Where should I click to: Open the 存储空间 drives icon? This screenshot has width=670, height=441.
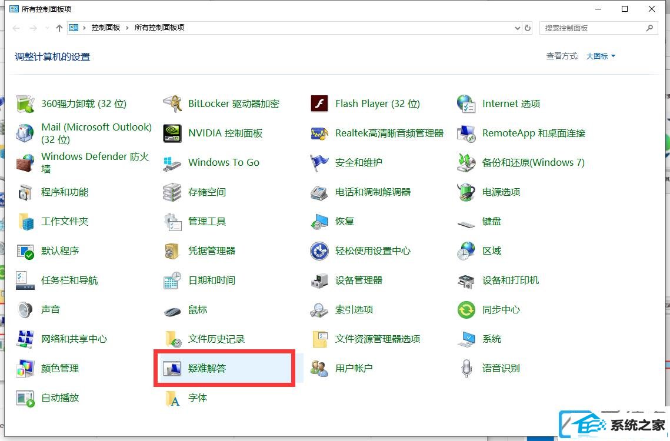click(x=172, y=192)
